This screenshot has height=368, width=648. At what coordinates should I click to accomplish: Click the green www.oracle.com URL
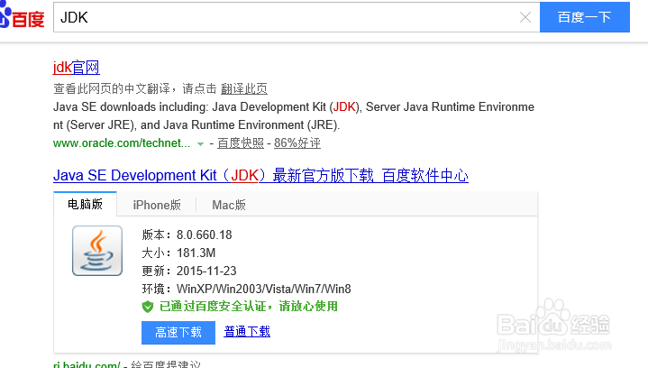[122, 143]
